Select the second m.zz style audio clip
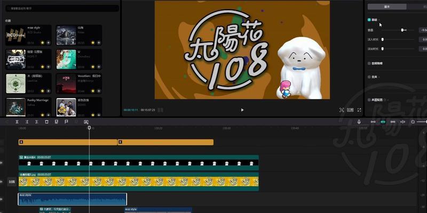 pos(158,210)
